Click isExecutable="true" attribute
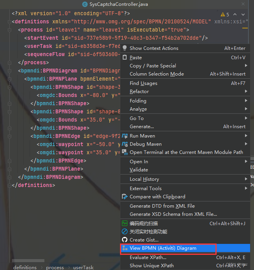 (156, 30)
